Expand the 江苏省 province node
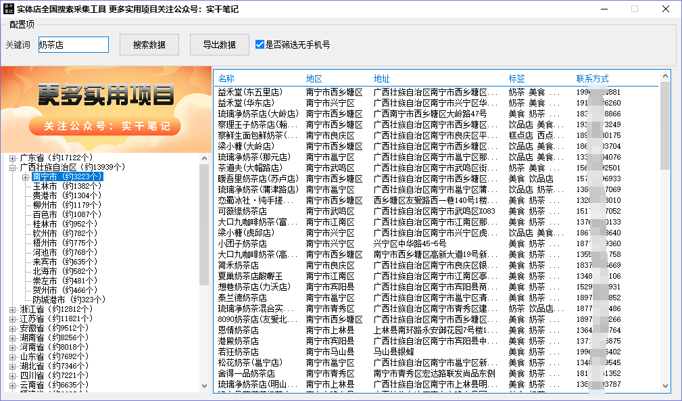The height and width of the screenshot is (401, 682). click(13, 319)
